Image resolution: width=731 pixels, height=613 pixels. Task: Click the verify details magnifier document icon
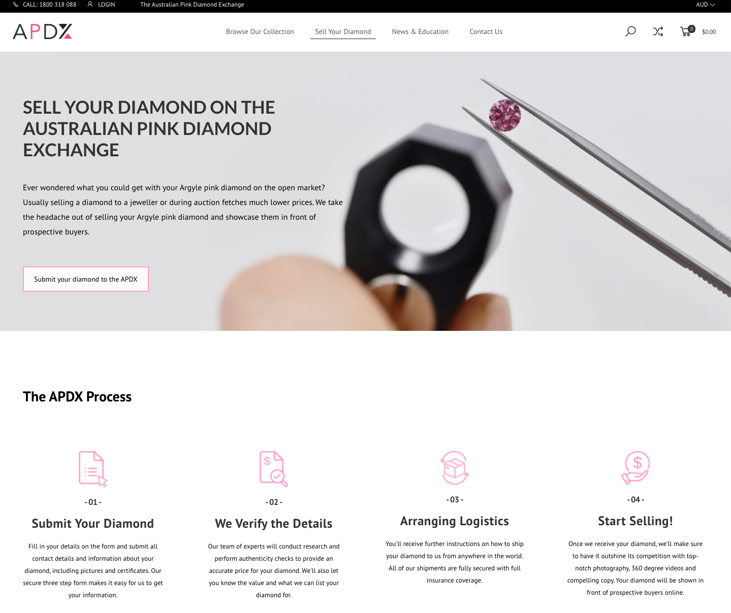point(274,469)
